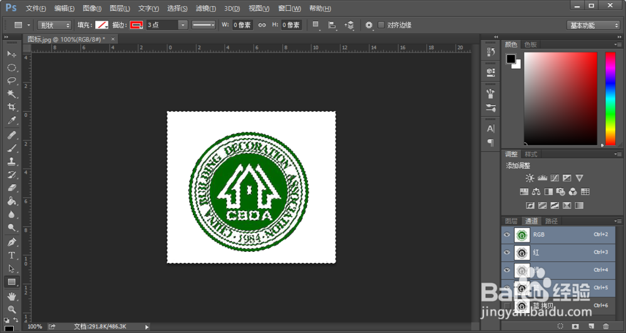The width and height of the screenshot is (626, 333).
Task: Select the Eyedropper tool
Action: coord(11,121)
